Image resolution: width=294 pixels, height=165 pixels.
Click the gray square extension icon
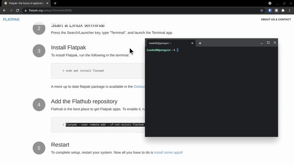pos(277,11)
